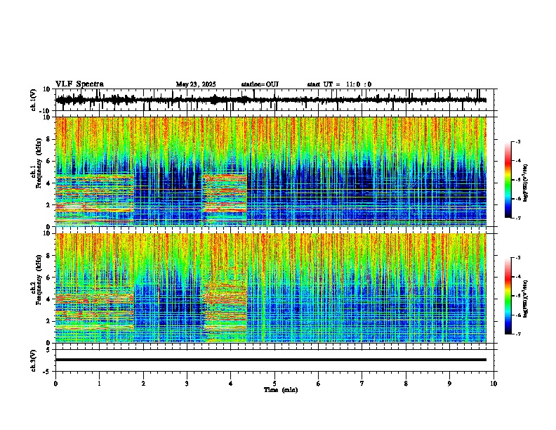Click the "ch.3(V)" axis label
Screen dimensions: 556x430
point(34,361)
